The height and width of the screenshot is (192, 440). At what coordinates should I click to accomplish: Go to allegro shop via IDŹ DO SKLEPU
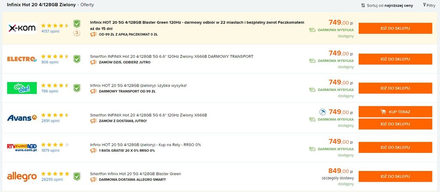[395, 177]
